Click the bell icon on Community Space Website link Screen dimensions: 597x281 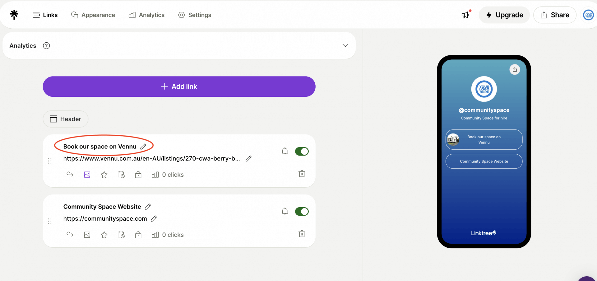click(x=285, y=211)
